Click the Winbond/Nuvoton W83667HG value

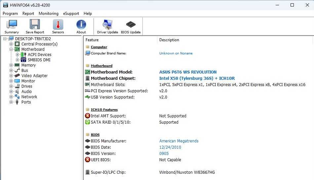187,172
